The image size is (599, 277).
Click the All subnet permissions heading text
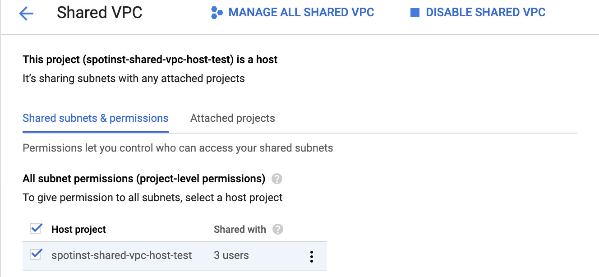[143, 179]
